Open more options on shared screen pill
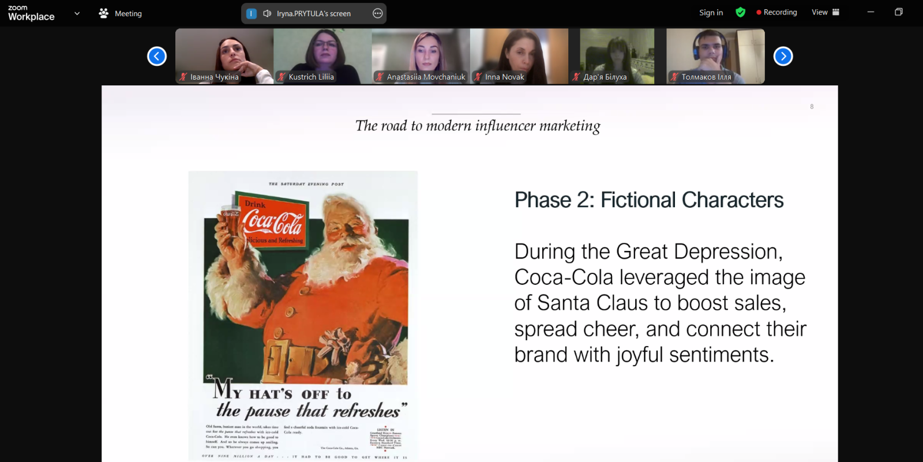Image resolution: width=923 pixels, height=462 pixels. point(378,13)
